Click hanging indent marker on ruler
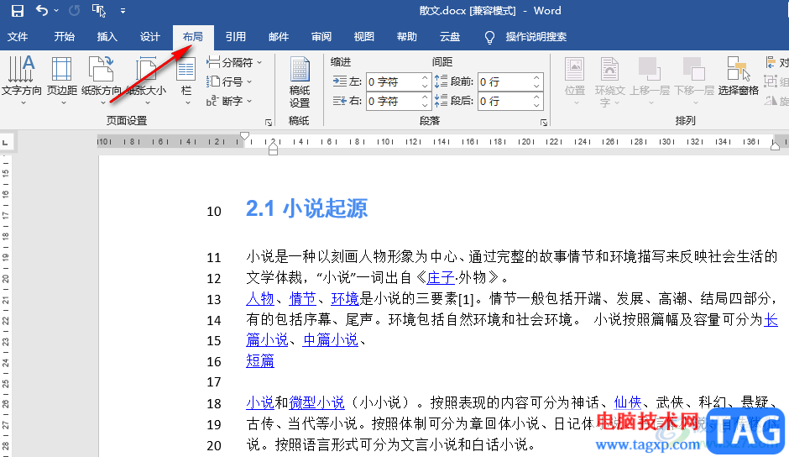The image size is (789, 457). click(x=273, y=148)
